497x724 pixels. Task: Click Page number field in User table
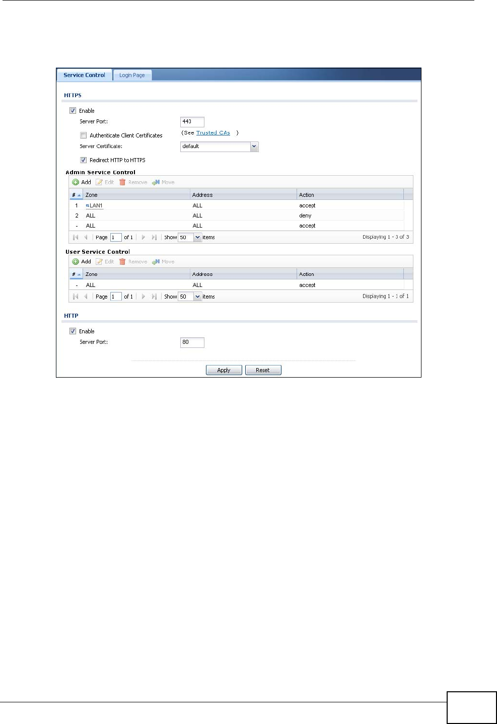coord(116,297)
